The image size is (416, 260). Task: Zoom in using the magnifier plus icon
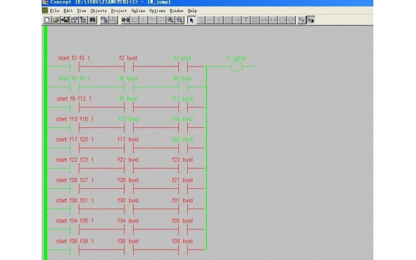(x=171, y=20)
